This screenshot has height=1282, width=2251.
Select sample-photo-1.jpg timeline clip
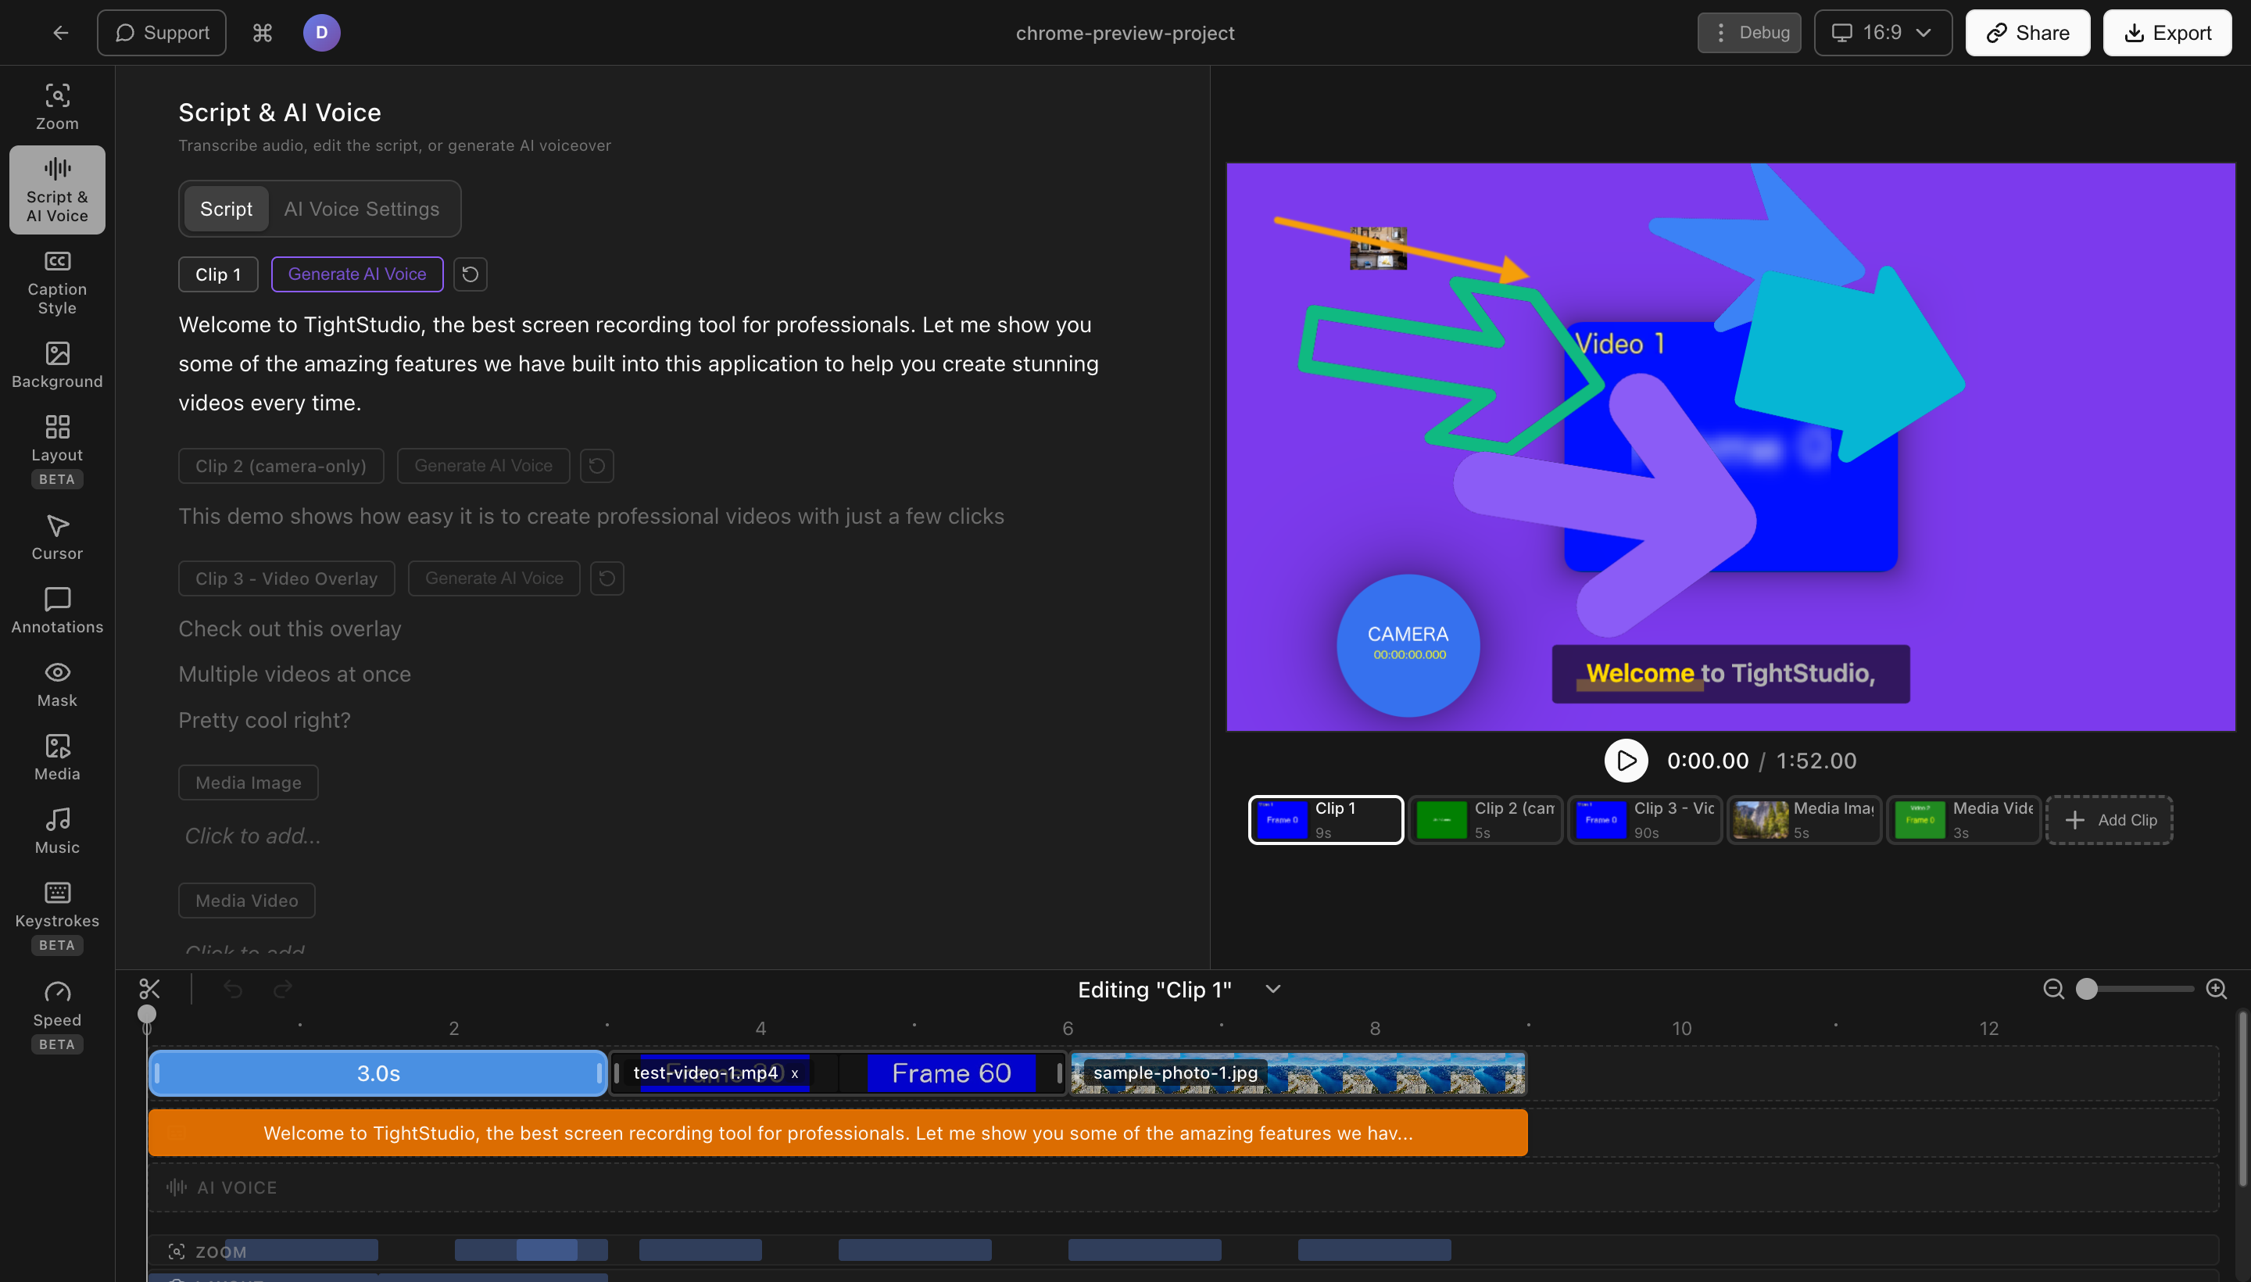(1297, 1073)
